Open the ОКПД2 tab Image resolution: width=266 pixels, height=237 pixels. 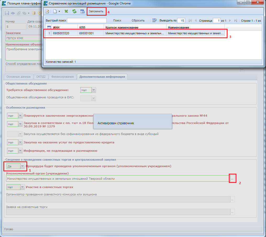[41, 77]
